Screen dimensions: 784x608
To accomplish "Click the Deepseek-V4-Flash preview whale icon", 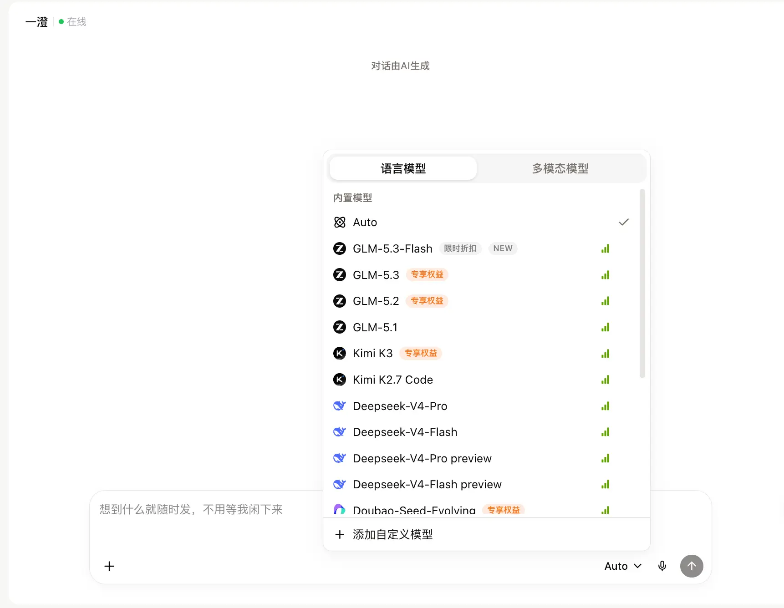I will coord(340,484).
